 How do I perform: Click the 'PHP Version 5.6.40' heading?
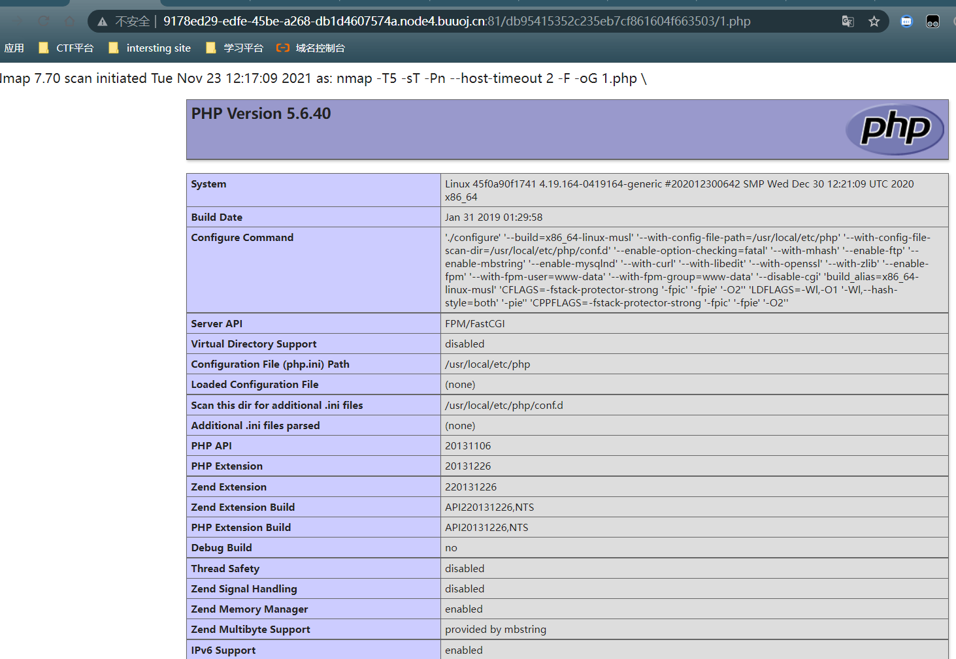tap(261, 114)
